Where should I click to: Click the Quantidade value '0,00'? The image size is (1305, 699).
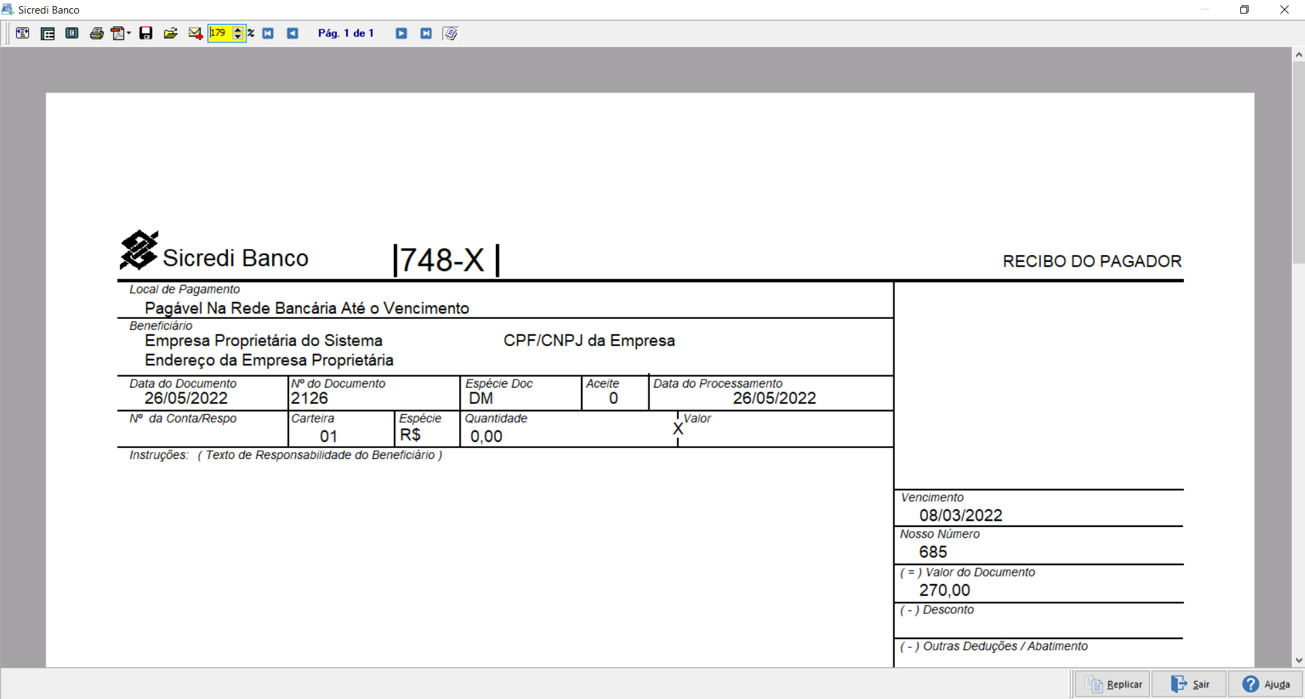point(486,436)
